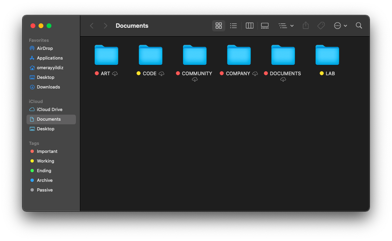Select the Ending tag in sidebar
Screen dimensions: 392x241
pyautogui.click(x=51, y=171)
